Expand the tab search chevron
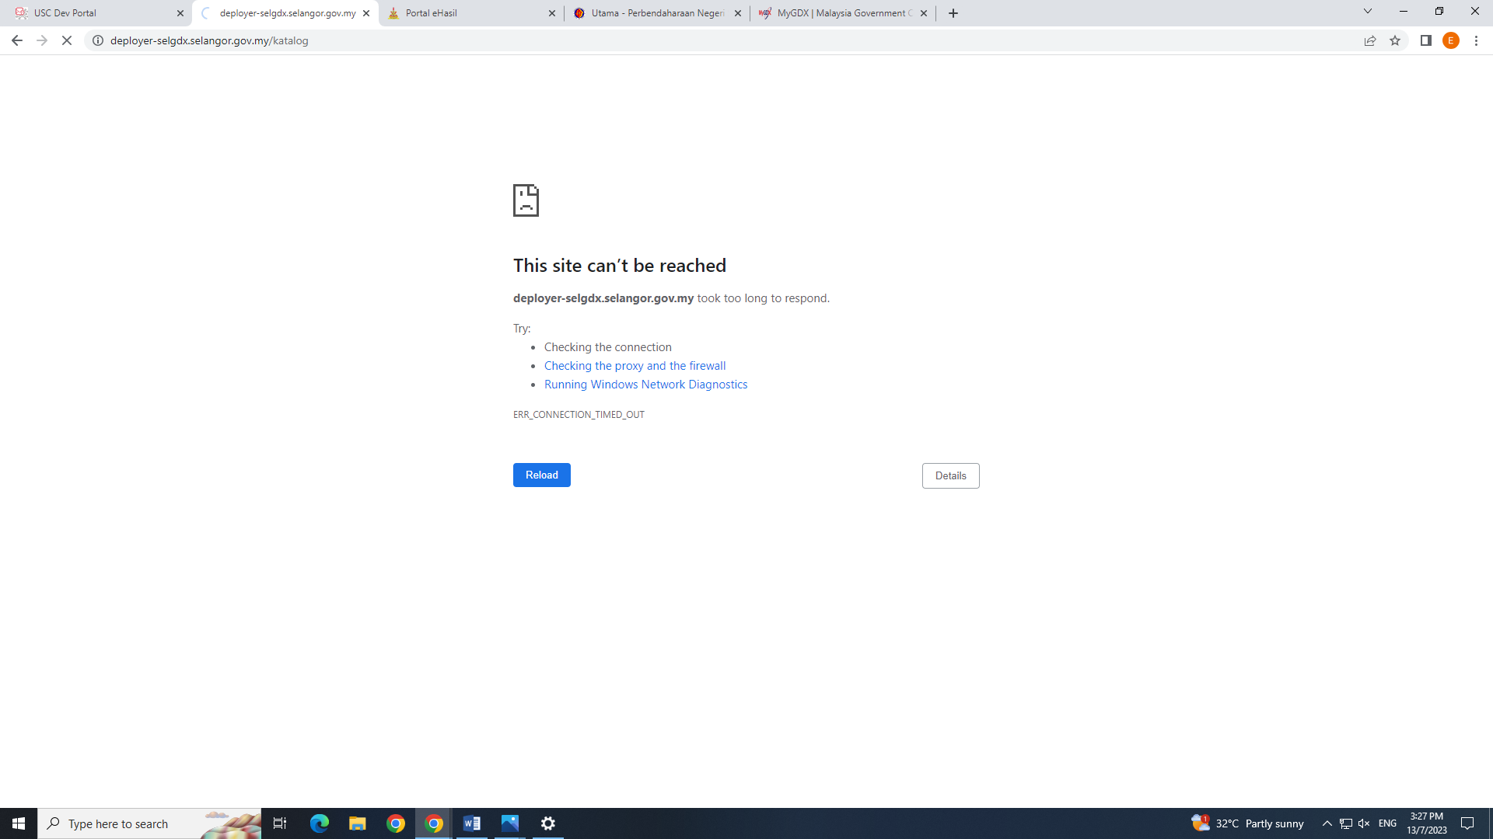 pyautogui.click(x=1368, y=11)
